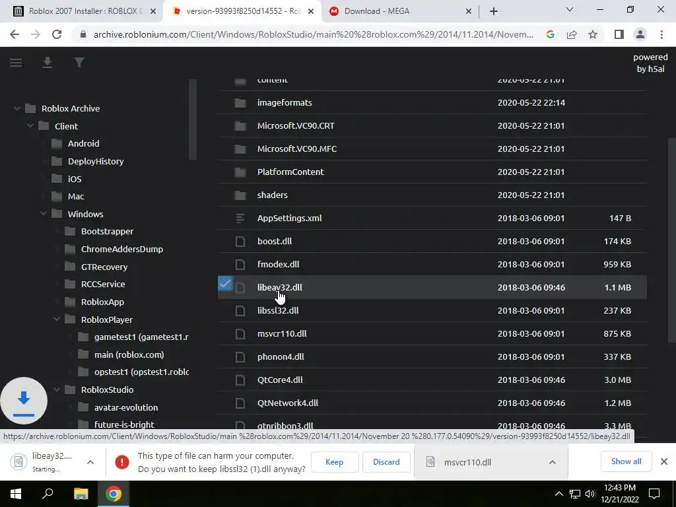Open the msvcr110.dll download options arrow
Viewport: 676px width, 507px height.
(x=553, y=462)
